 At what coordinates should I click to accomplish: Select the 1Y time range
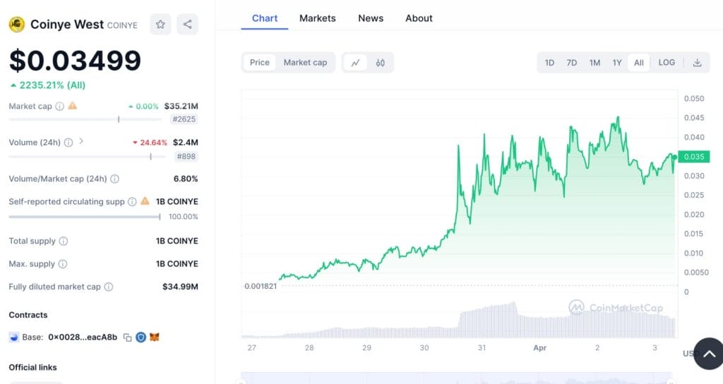pos(617,63)
